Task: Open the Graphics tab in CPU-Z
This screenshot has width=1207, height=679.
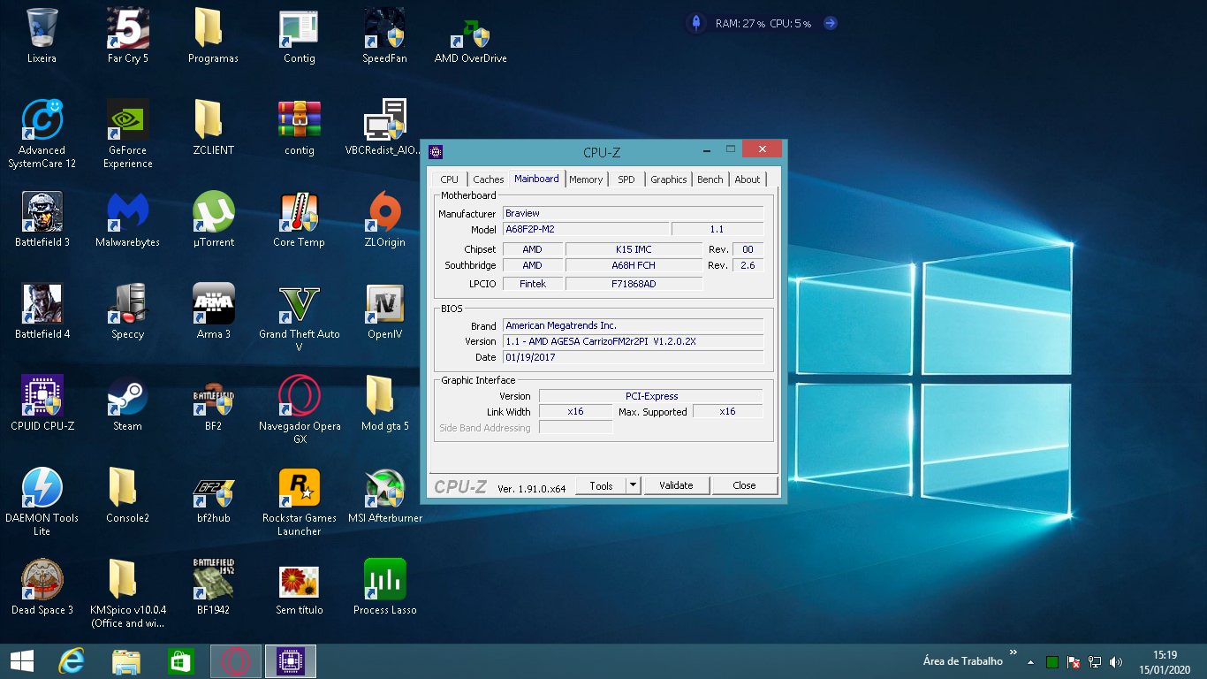Action: point(669,179)
